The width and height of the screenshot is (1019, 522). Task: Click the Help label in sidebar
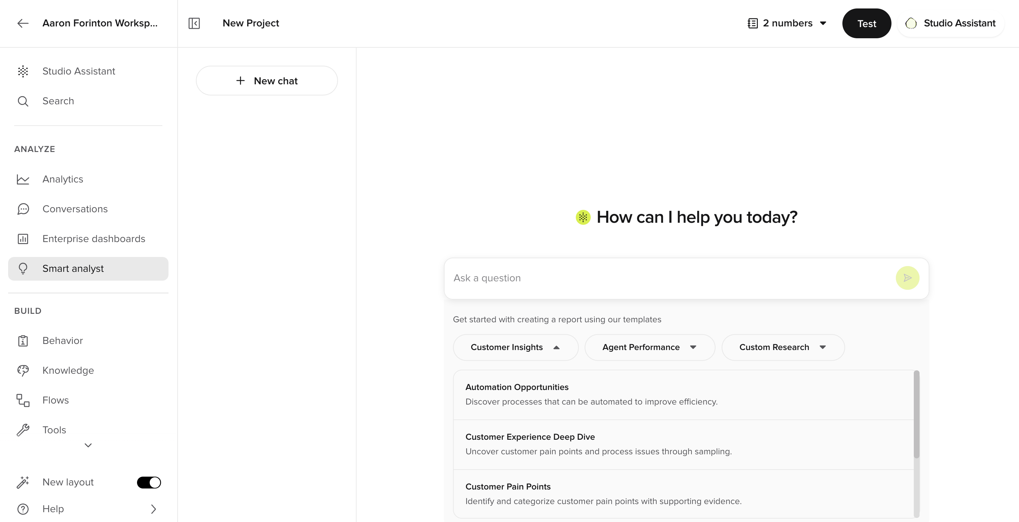point(53,509)
